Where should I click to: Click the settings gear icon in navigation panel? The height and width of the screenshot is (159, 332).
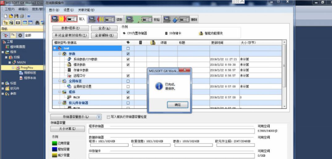pos(20,35)
